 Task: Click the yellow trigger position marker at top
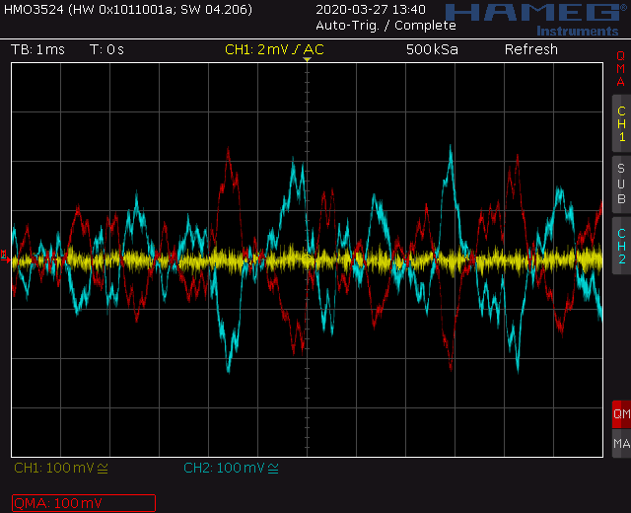click(307, 60)
